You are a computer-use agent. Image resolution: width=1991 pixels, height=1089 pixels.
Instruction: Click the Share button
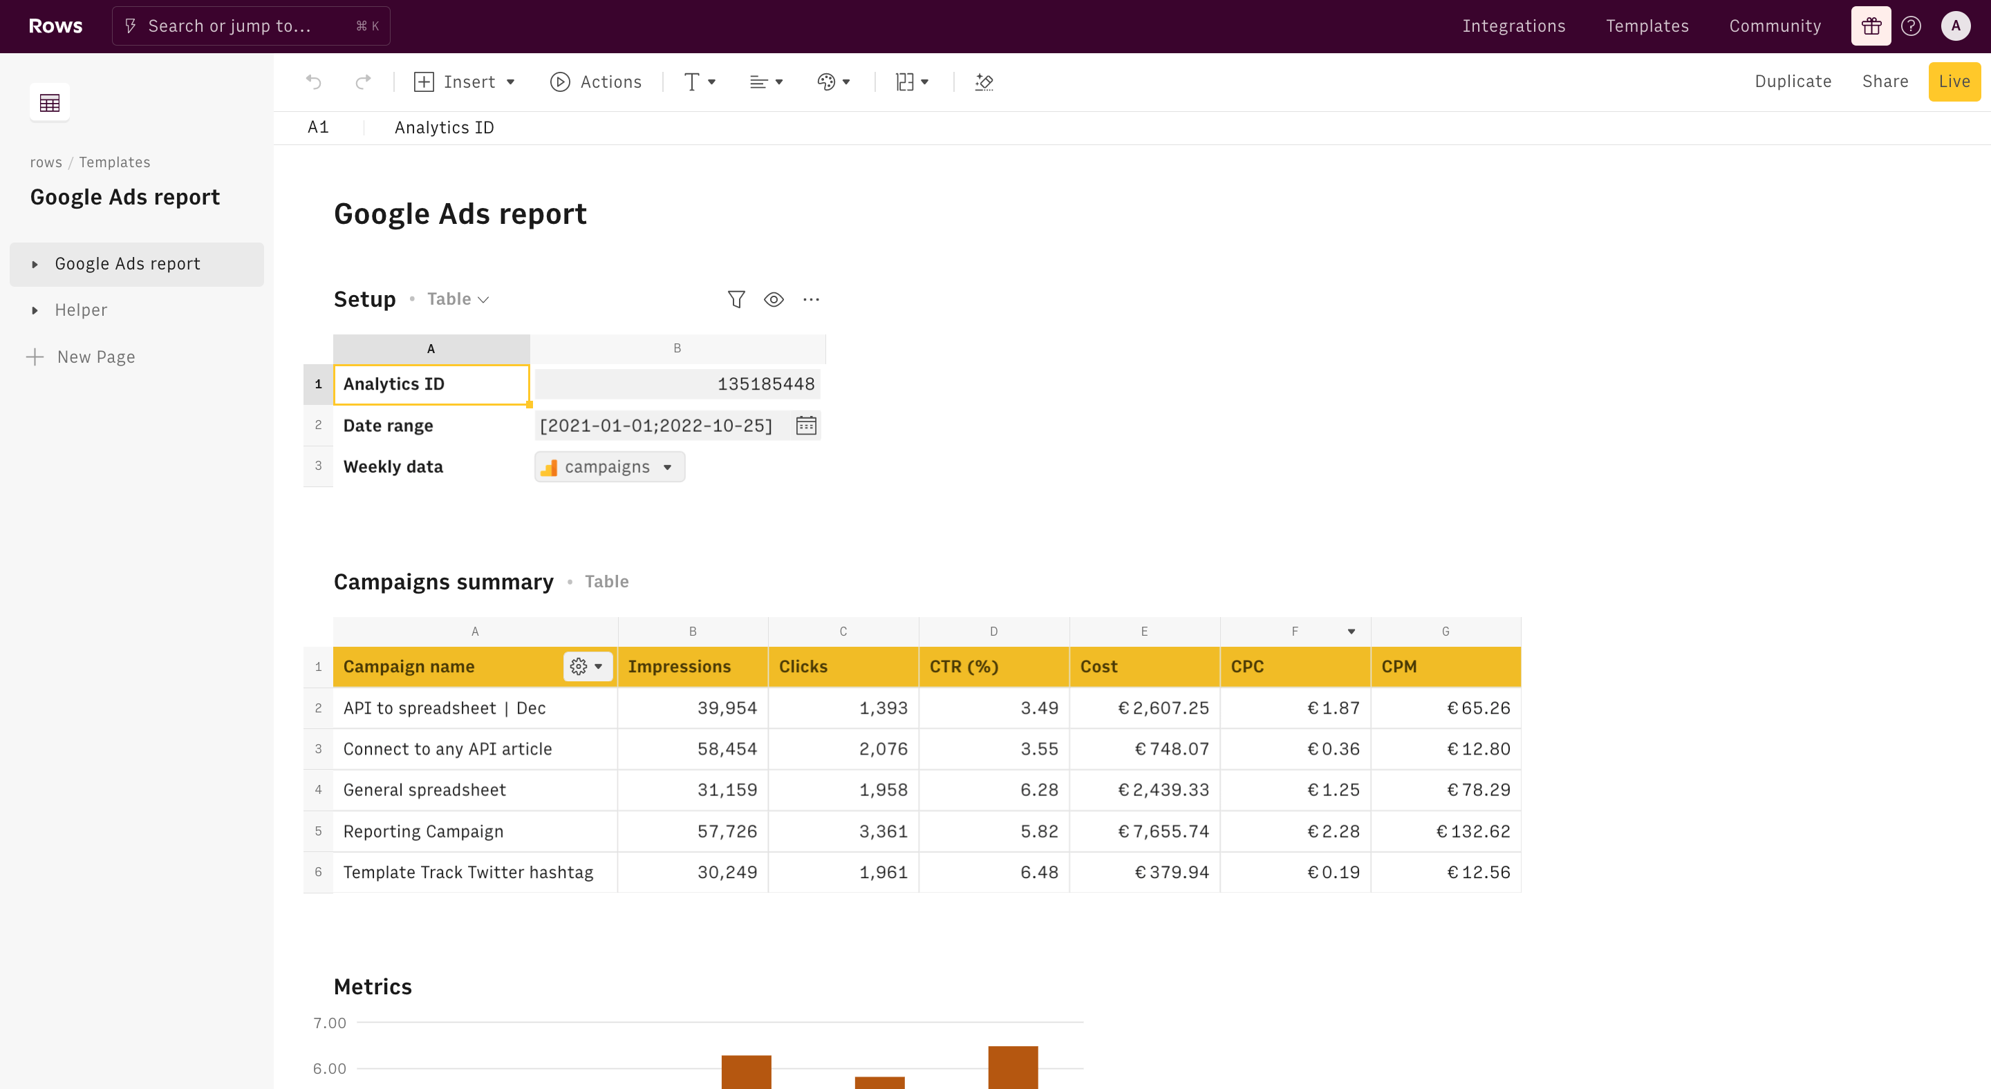point(1885,81)
